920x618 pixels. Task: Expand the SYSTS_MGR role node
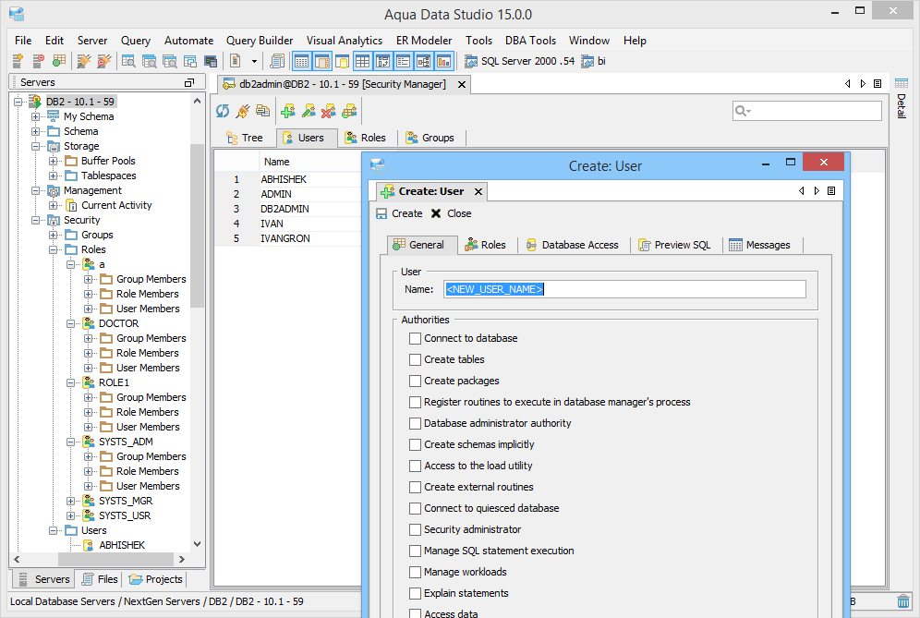point(71,501)
